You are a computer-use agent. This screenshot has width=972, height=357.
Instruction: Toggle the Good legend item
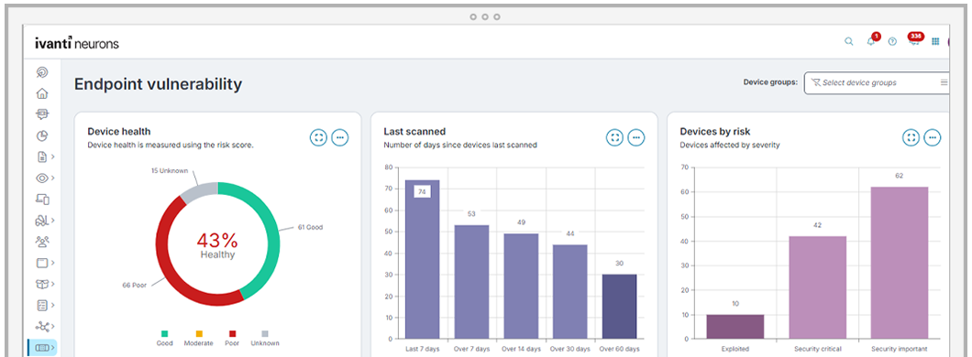(164, 338)
